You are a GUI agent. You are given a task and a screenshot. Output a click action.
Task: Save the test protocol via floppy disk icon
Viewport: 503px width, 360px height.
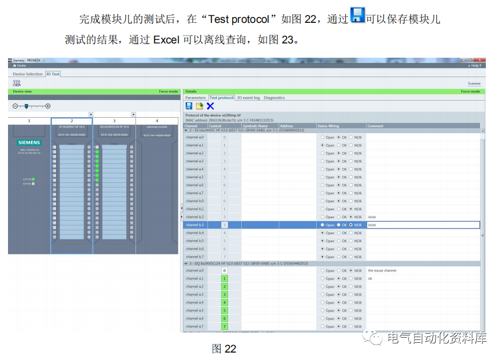coord(190,105)
